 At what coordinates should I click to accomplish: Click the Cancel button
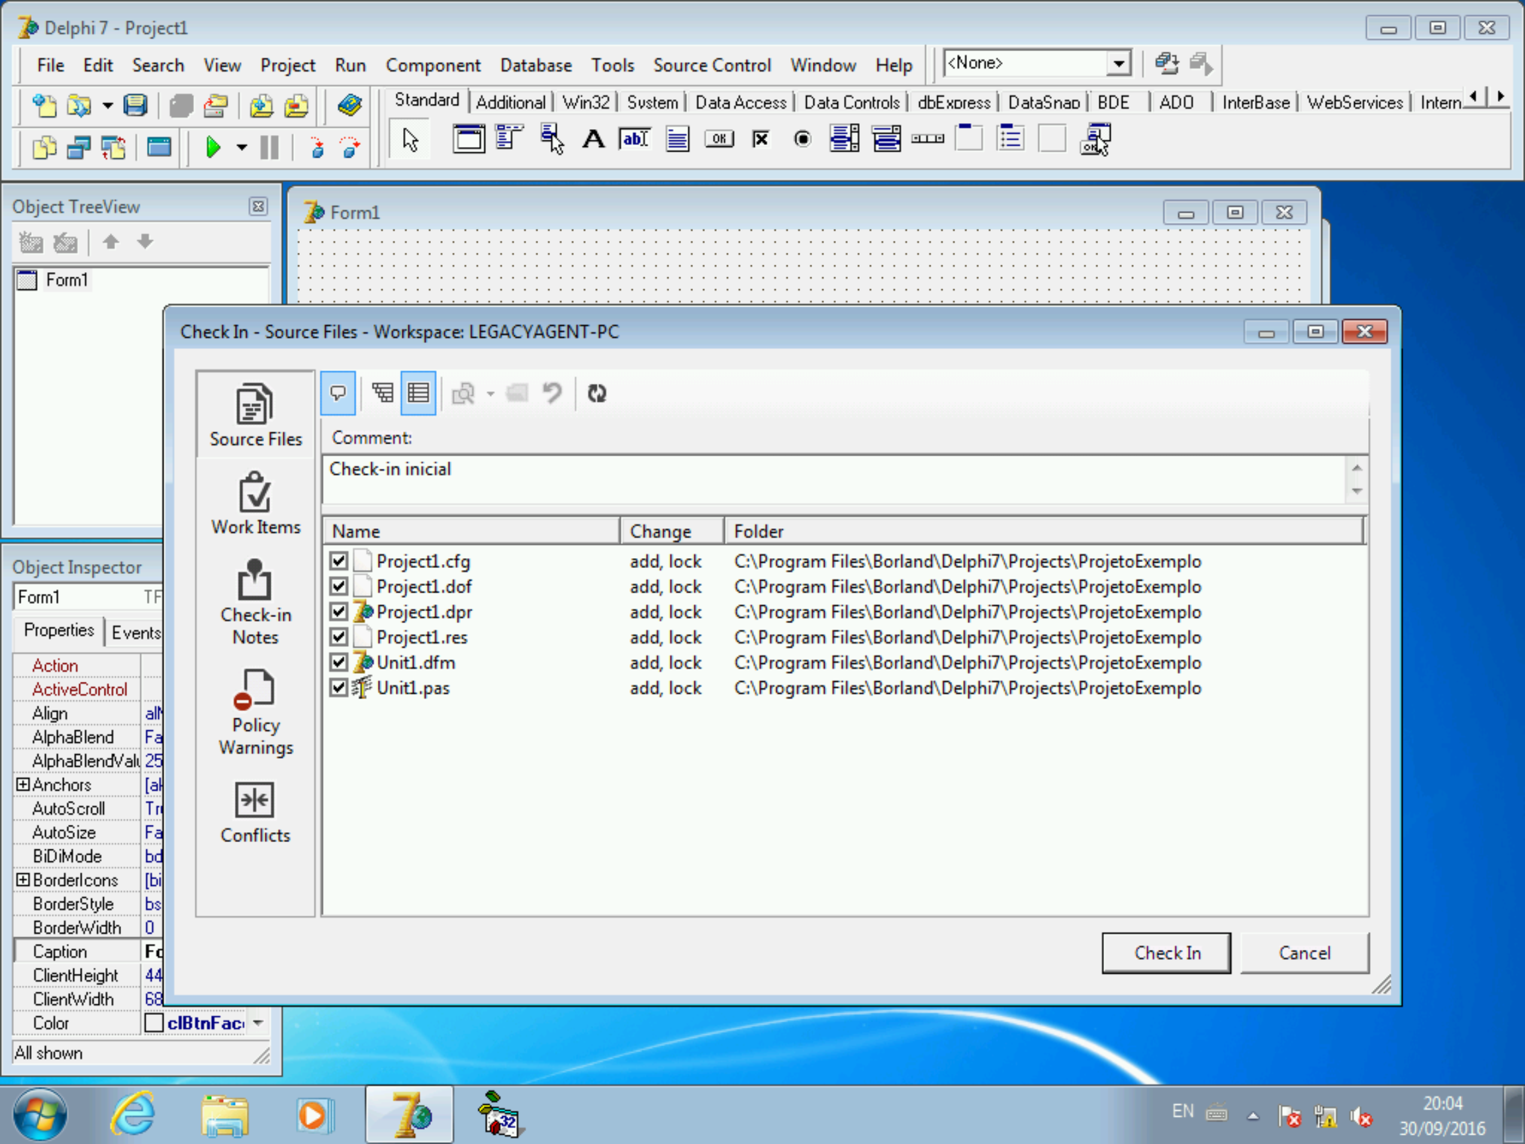coord(1304,952)
